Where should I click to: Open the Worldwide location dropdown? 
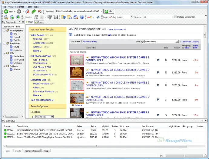coord(52,117)
